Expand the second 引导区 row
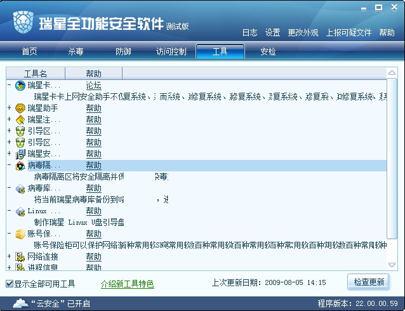The height and width of the screenshot is (311, 405). click(10, 142)
